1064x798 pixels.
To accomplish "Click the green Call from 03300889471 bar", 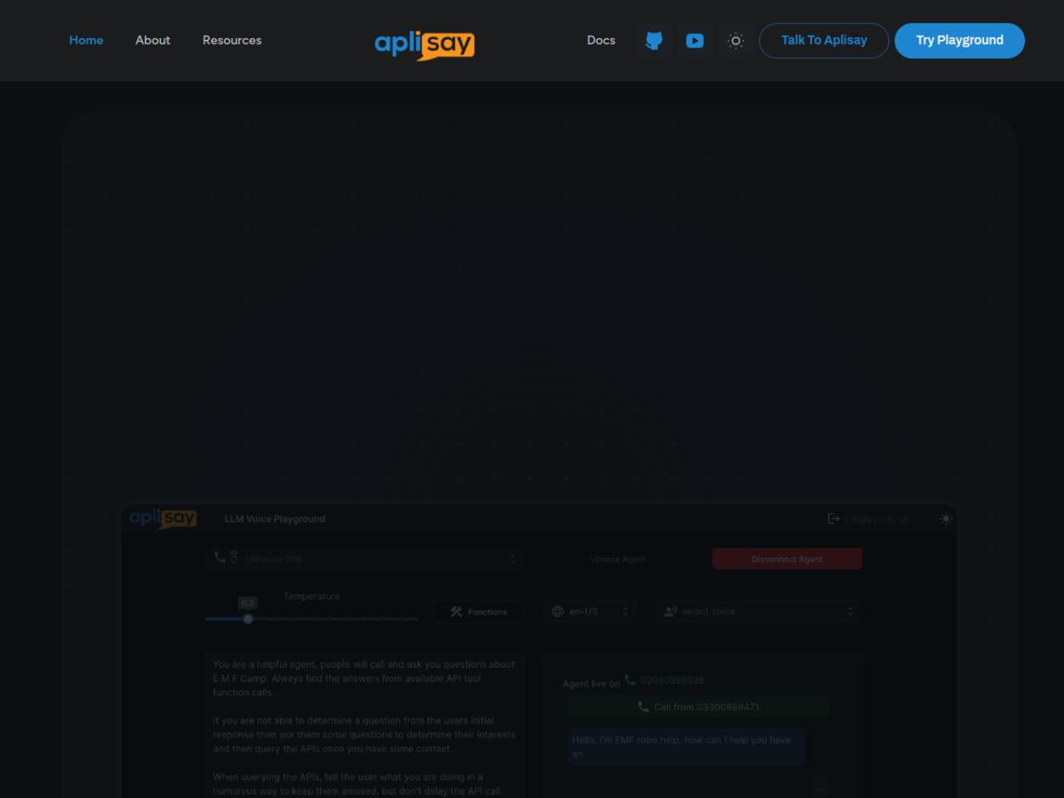I will [698, 707].
